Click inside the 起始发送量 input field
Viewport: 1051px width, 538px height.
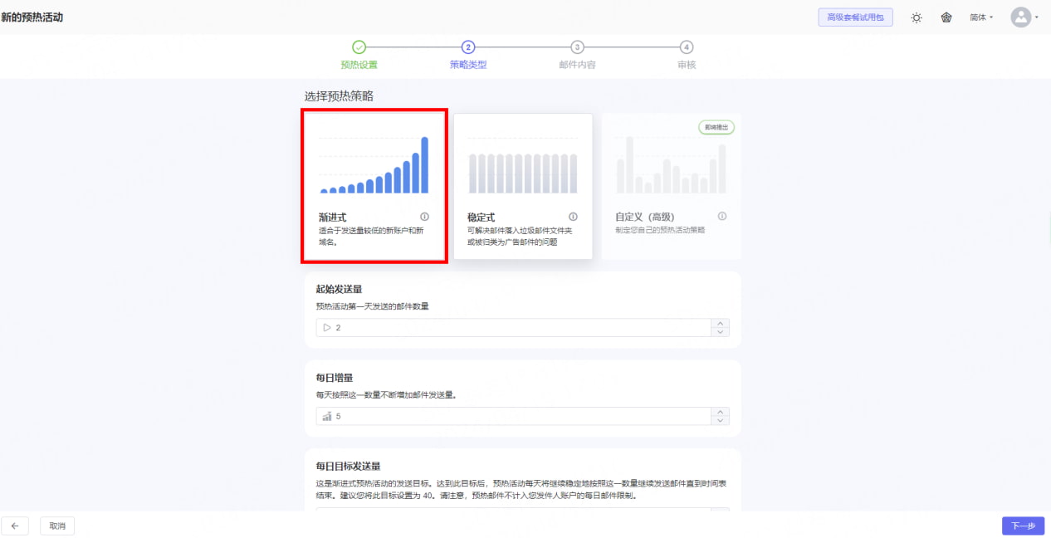click(498, 327)
